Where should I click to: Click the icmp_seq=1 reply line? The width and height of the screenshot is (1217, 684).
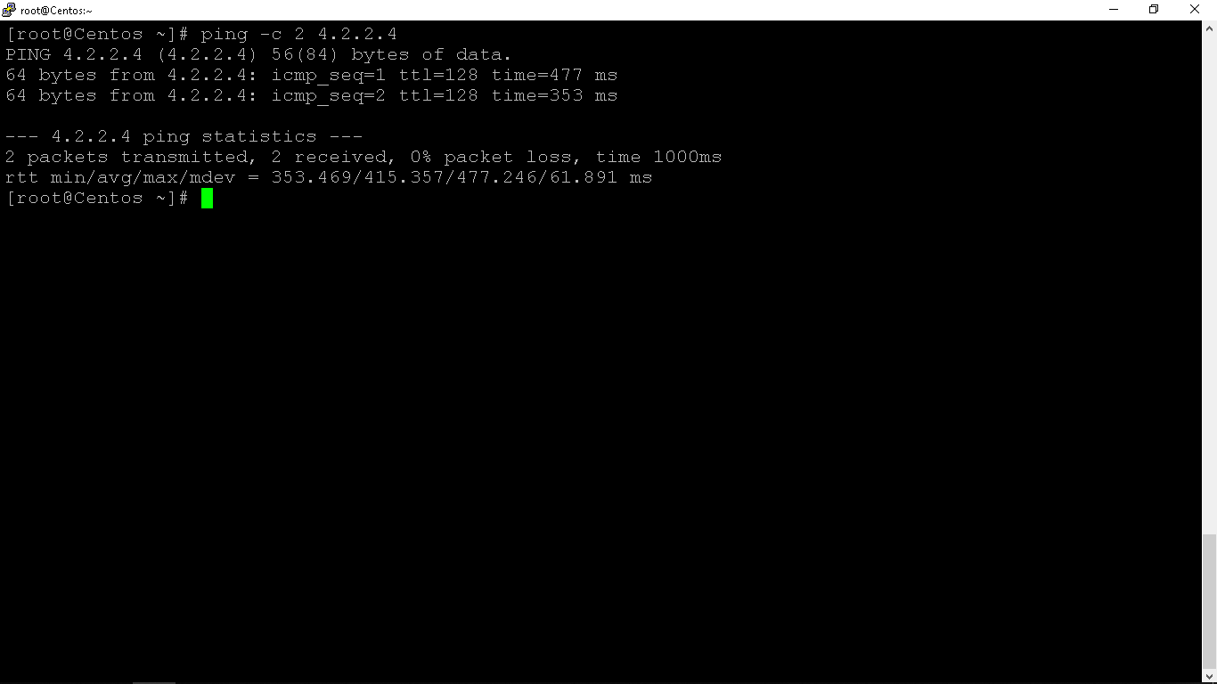[x=312, y=75]
